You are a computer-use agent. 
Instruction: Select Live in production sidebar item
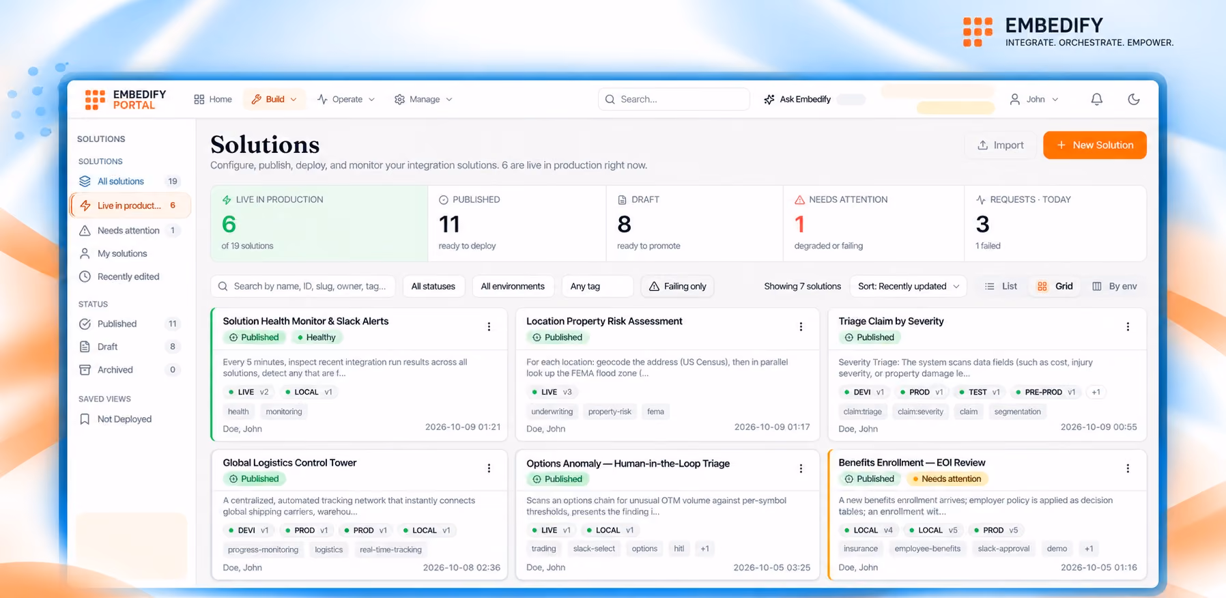[x=130, y=205]
